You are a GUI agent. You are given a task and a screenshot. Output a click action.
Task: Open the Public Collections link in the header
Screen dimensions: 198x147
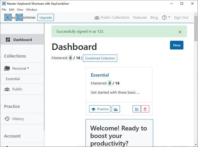(x=112, y=17)
